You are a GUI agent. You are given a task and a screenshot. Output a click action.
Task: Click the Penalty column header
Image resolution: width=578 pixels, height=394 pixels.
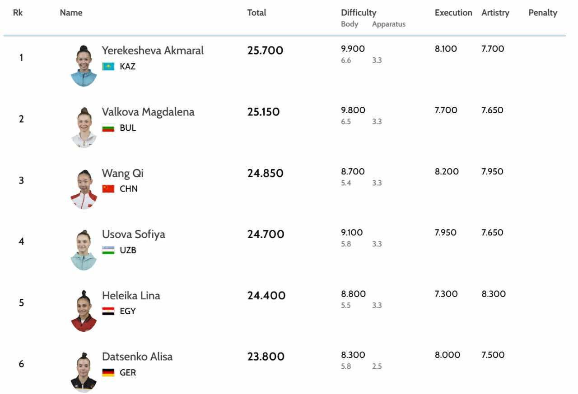click(x=543, y=13)
